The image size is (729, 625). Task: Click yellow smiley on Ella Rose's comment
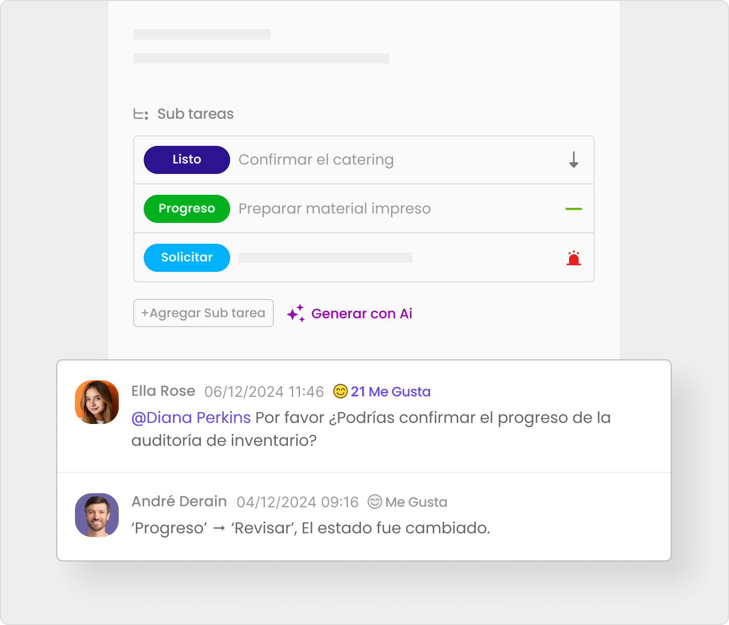pos(340,391)
